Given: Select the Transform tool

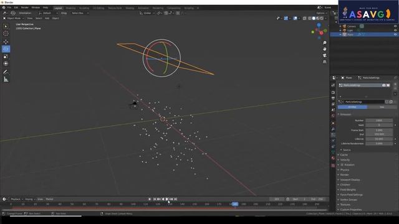Looking at the screenshot, I should (x=6, y=63).
